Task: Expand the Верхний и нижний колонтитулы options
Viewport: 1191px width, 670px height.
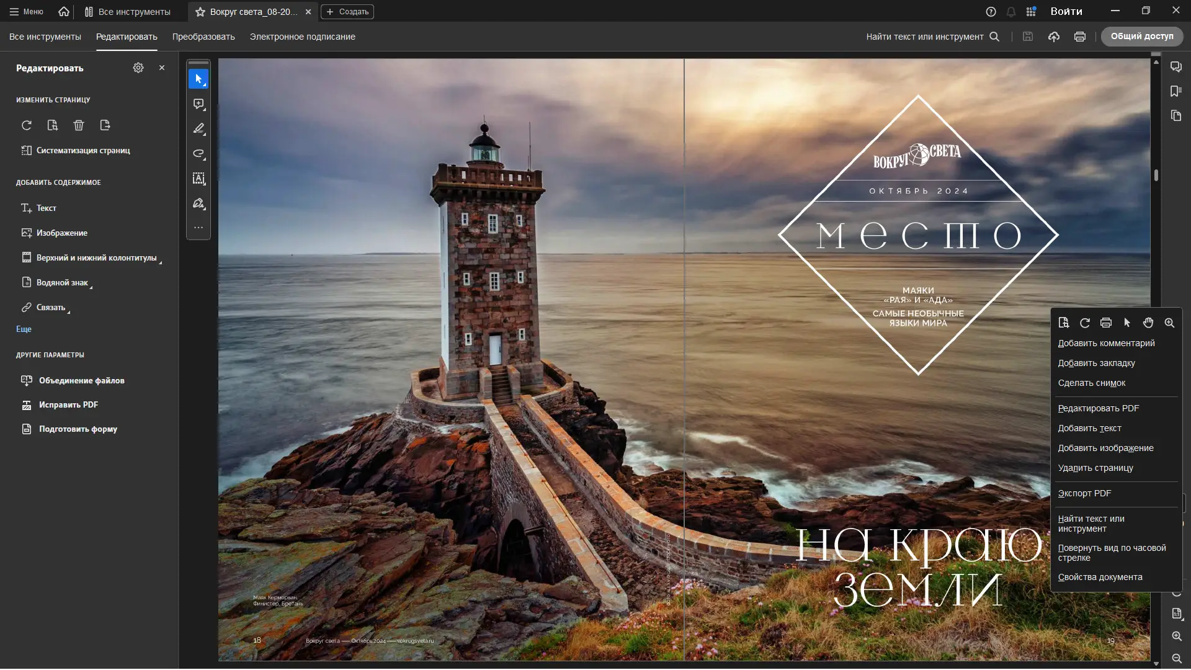Action: 96,258
